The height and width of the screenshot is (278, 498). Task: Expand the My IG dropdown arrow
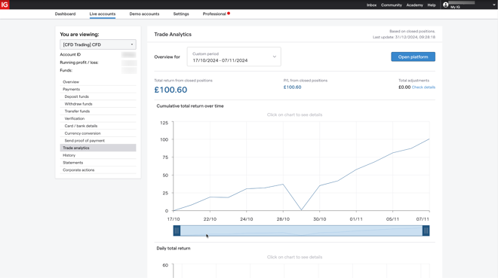[x=494, y=5]
